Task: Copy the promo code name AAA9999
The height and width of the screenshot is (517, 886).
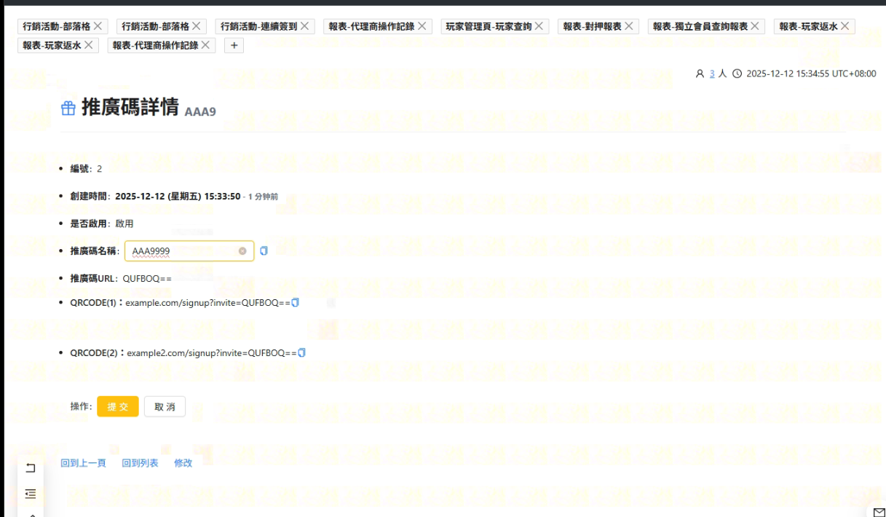Action: click(264, 250)
